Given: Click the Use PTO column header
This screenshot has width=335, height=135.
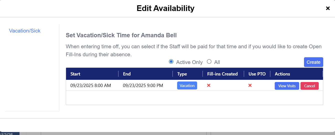Looking at the screenshot, I should 257,74.
